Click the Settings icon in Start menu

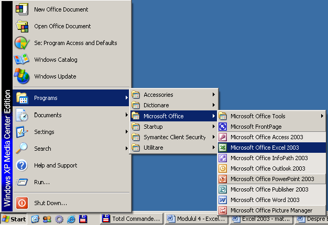point(22,132)
